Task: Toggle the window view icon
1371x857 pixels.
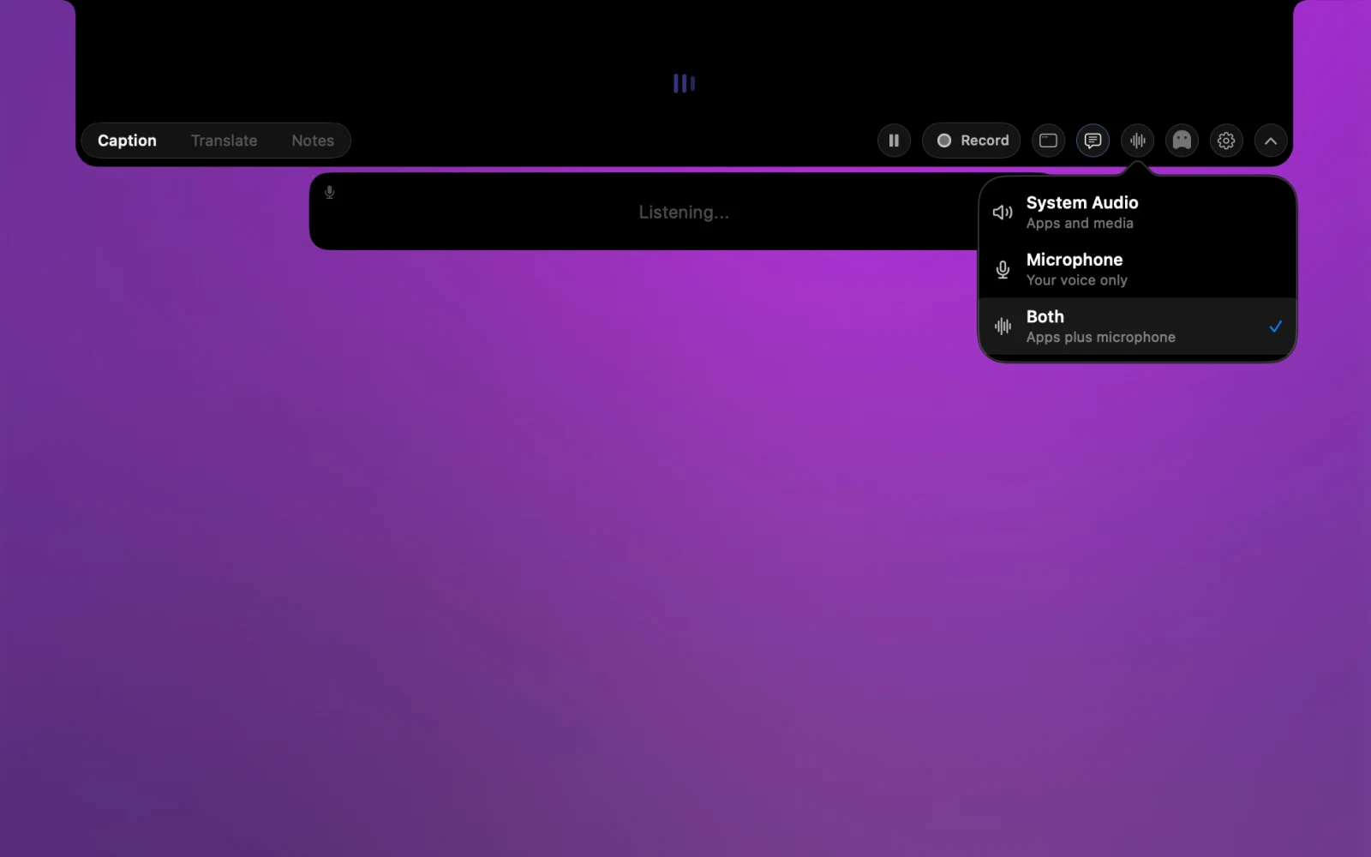Action: tap(1048, 141)
